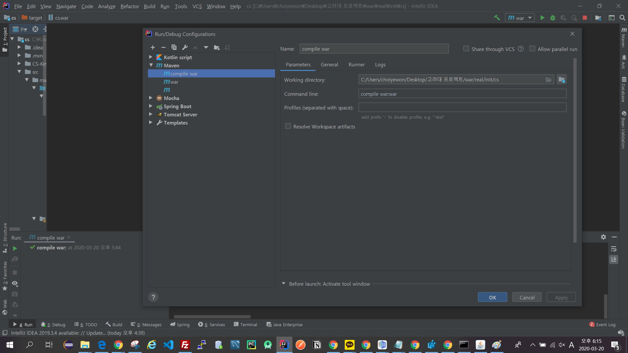Image resolution: width=628 pixels, height=353 pixels.
Task: Open the Refactor menu
Action: (130, 6)
